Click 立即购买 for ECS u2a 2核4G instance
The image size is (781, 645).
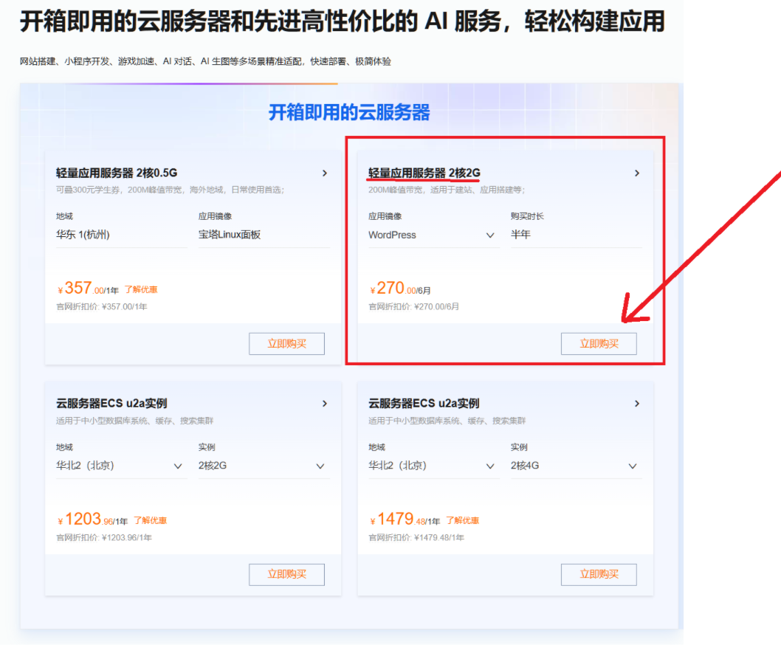coord(599,574)
